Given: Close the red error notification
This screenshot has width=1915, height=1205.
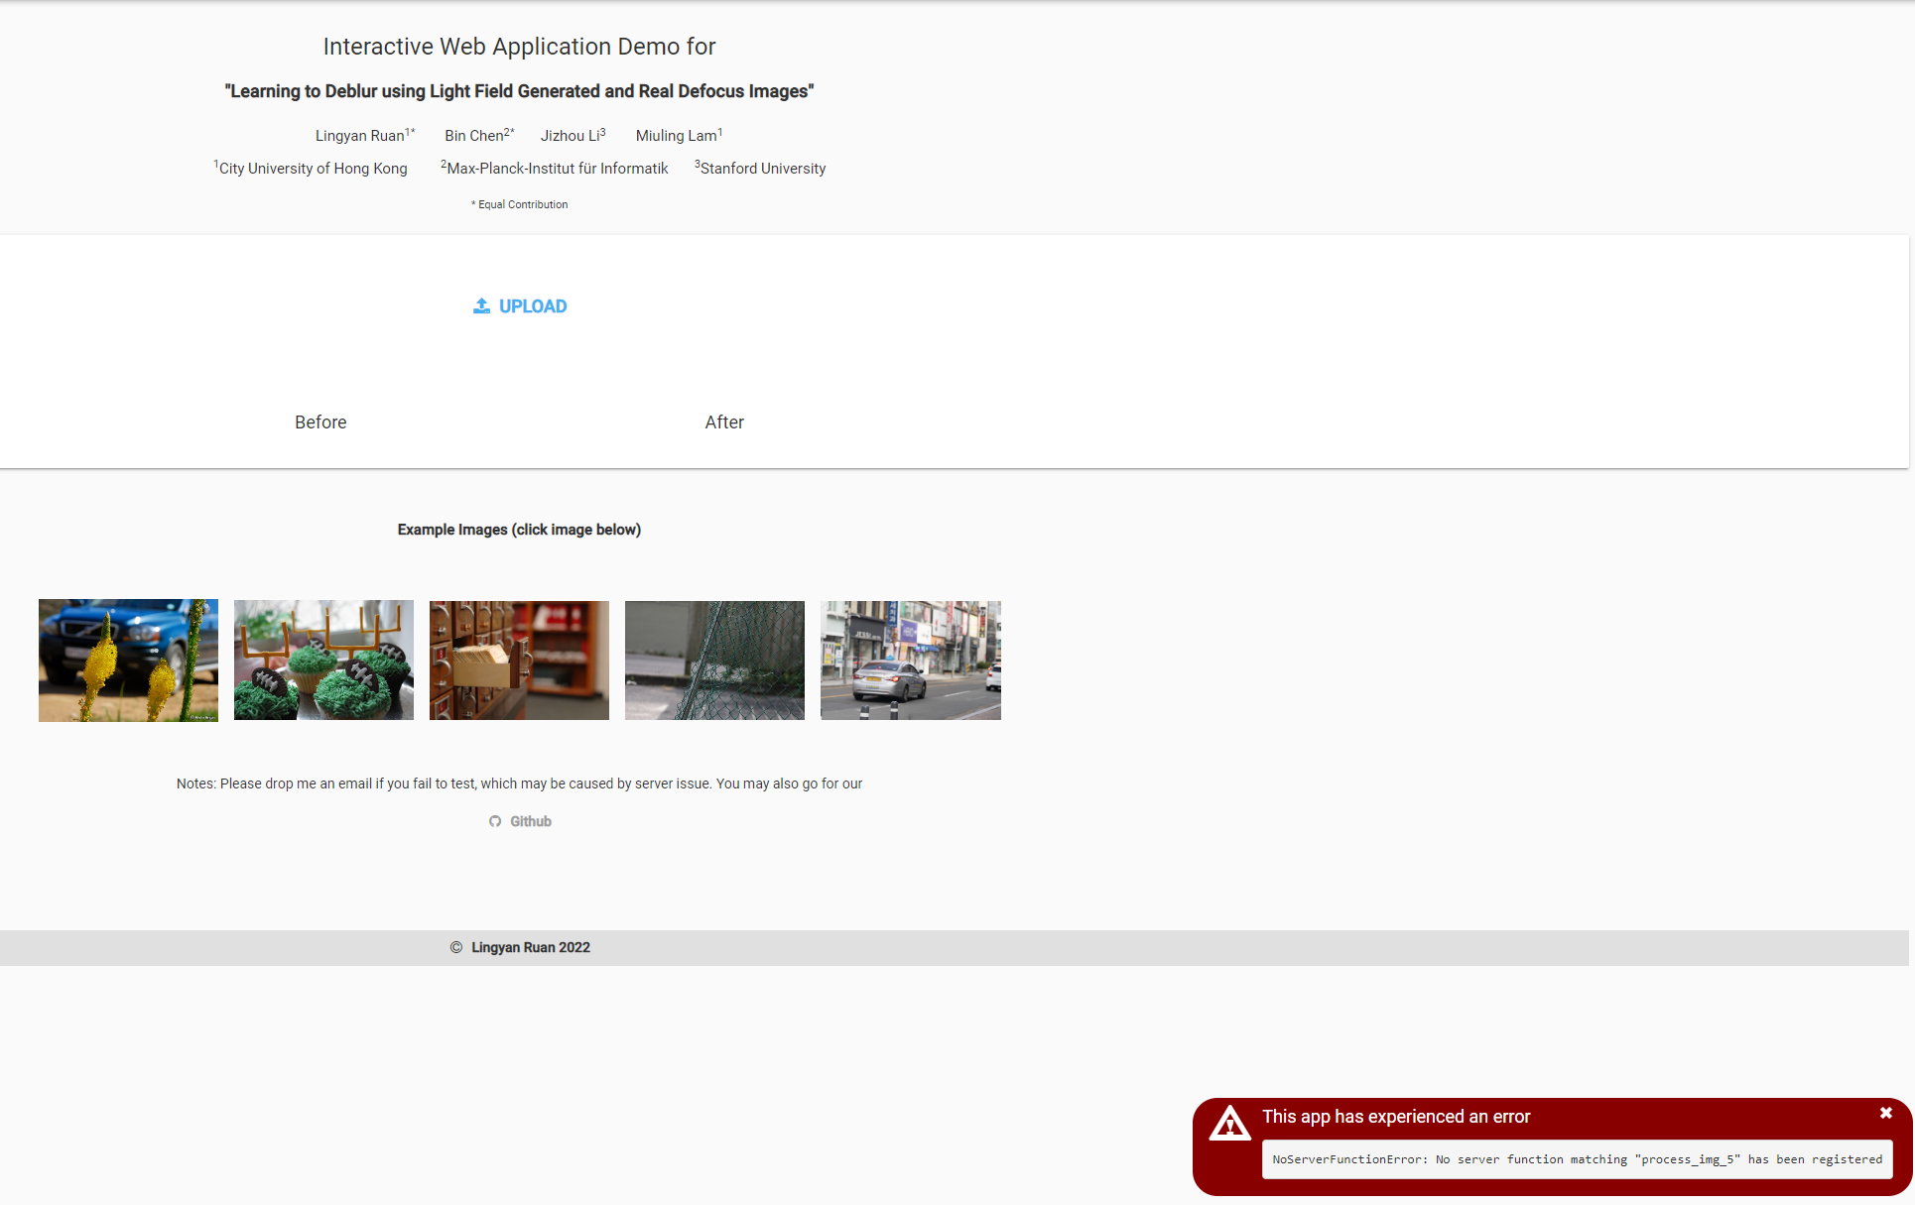Looking at the screenshot, I should tap(1885, 1113).
